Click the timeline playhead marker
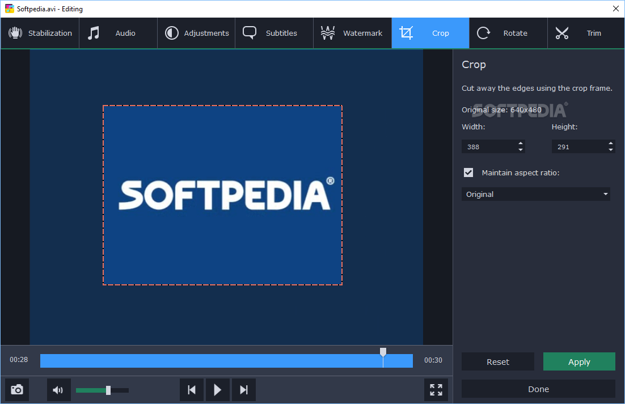The image size is (625, 404). pyautogui.click(x=383, y=352)
